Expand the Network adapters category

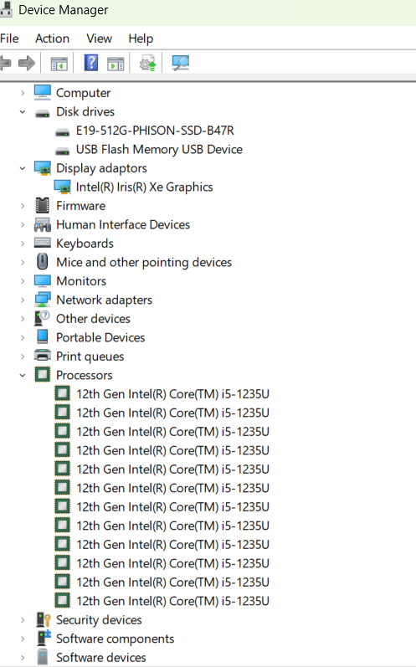pyautogui.click(x=23, y=300)
